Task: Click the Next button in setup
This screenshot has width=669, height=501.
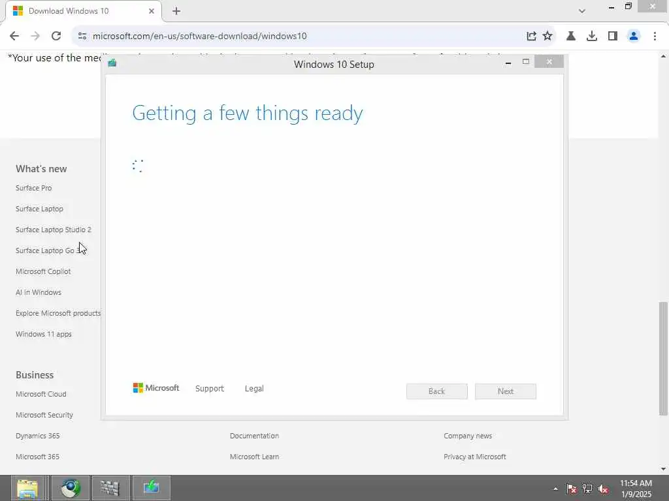Action: pos(506,391)
